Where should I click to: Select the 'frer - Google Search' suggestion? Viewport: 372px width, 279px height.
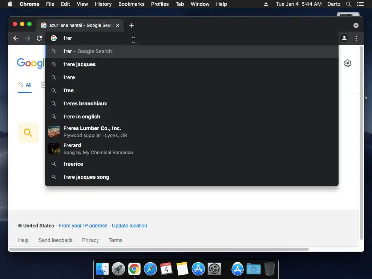[x=192, y=51]
